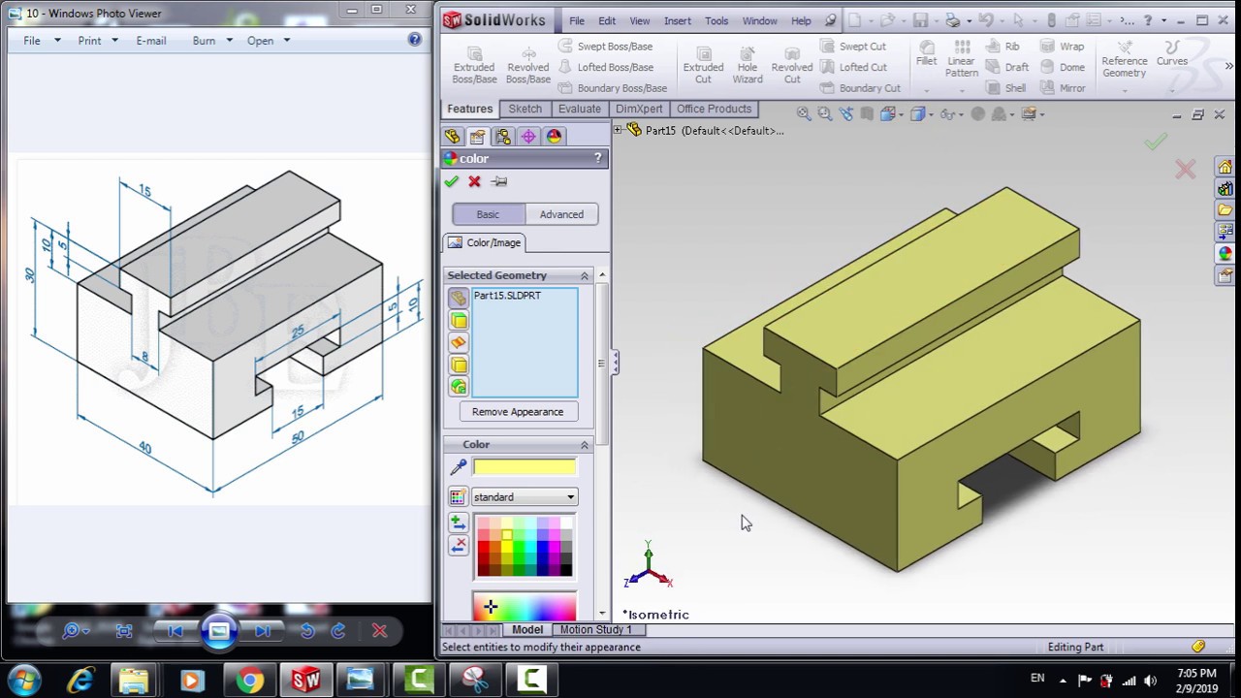Viewport: 1241px width, 698px height.
Task: Click Previous View icon in viewport toolbar
Action: tap(846, 114)
